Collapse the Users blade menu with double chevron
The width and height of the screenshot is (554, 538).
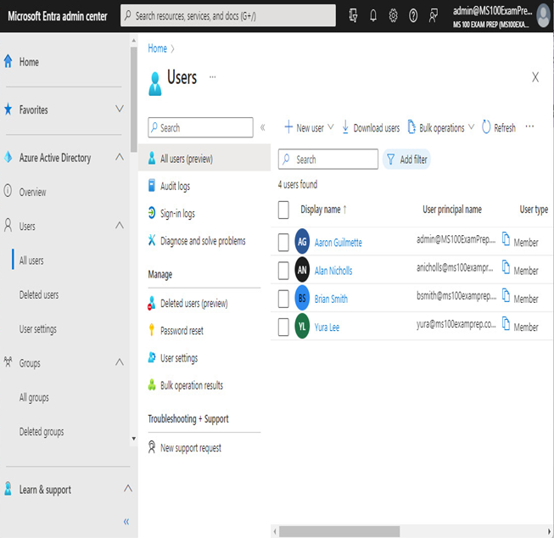point(262,127)
